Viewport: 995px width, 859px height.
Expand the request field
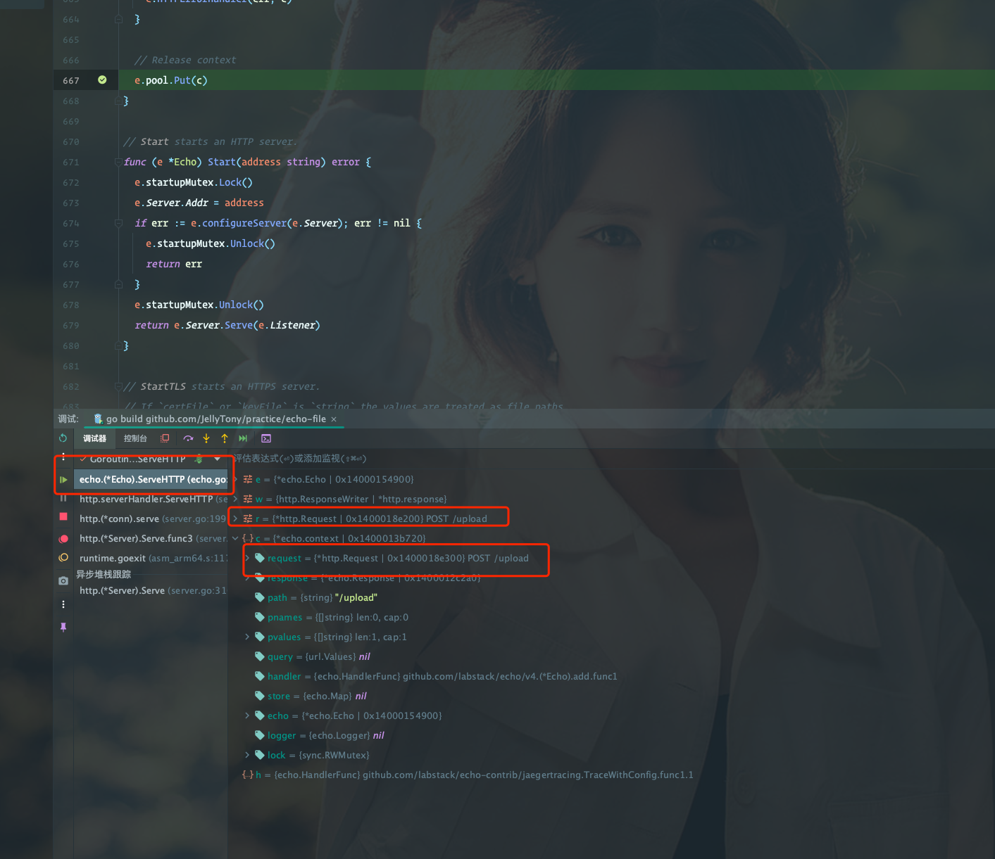tap(247, 558)
